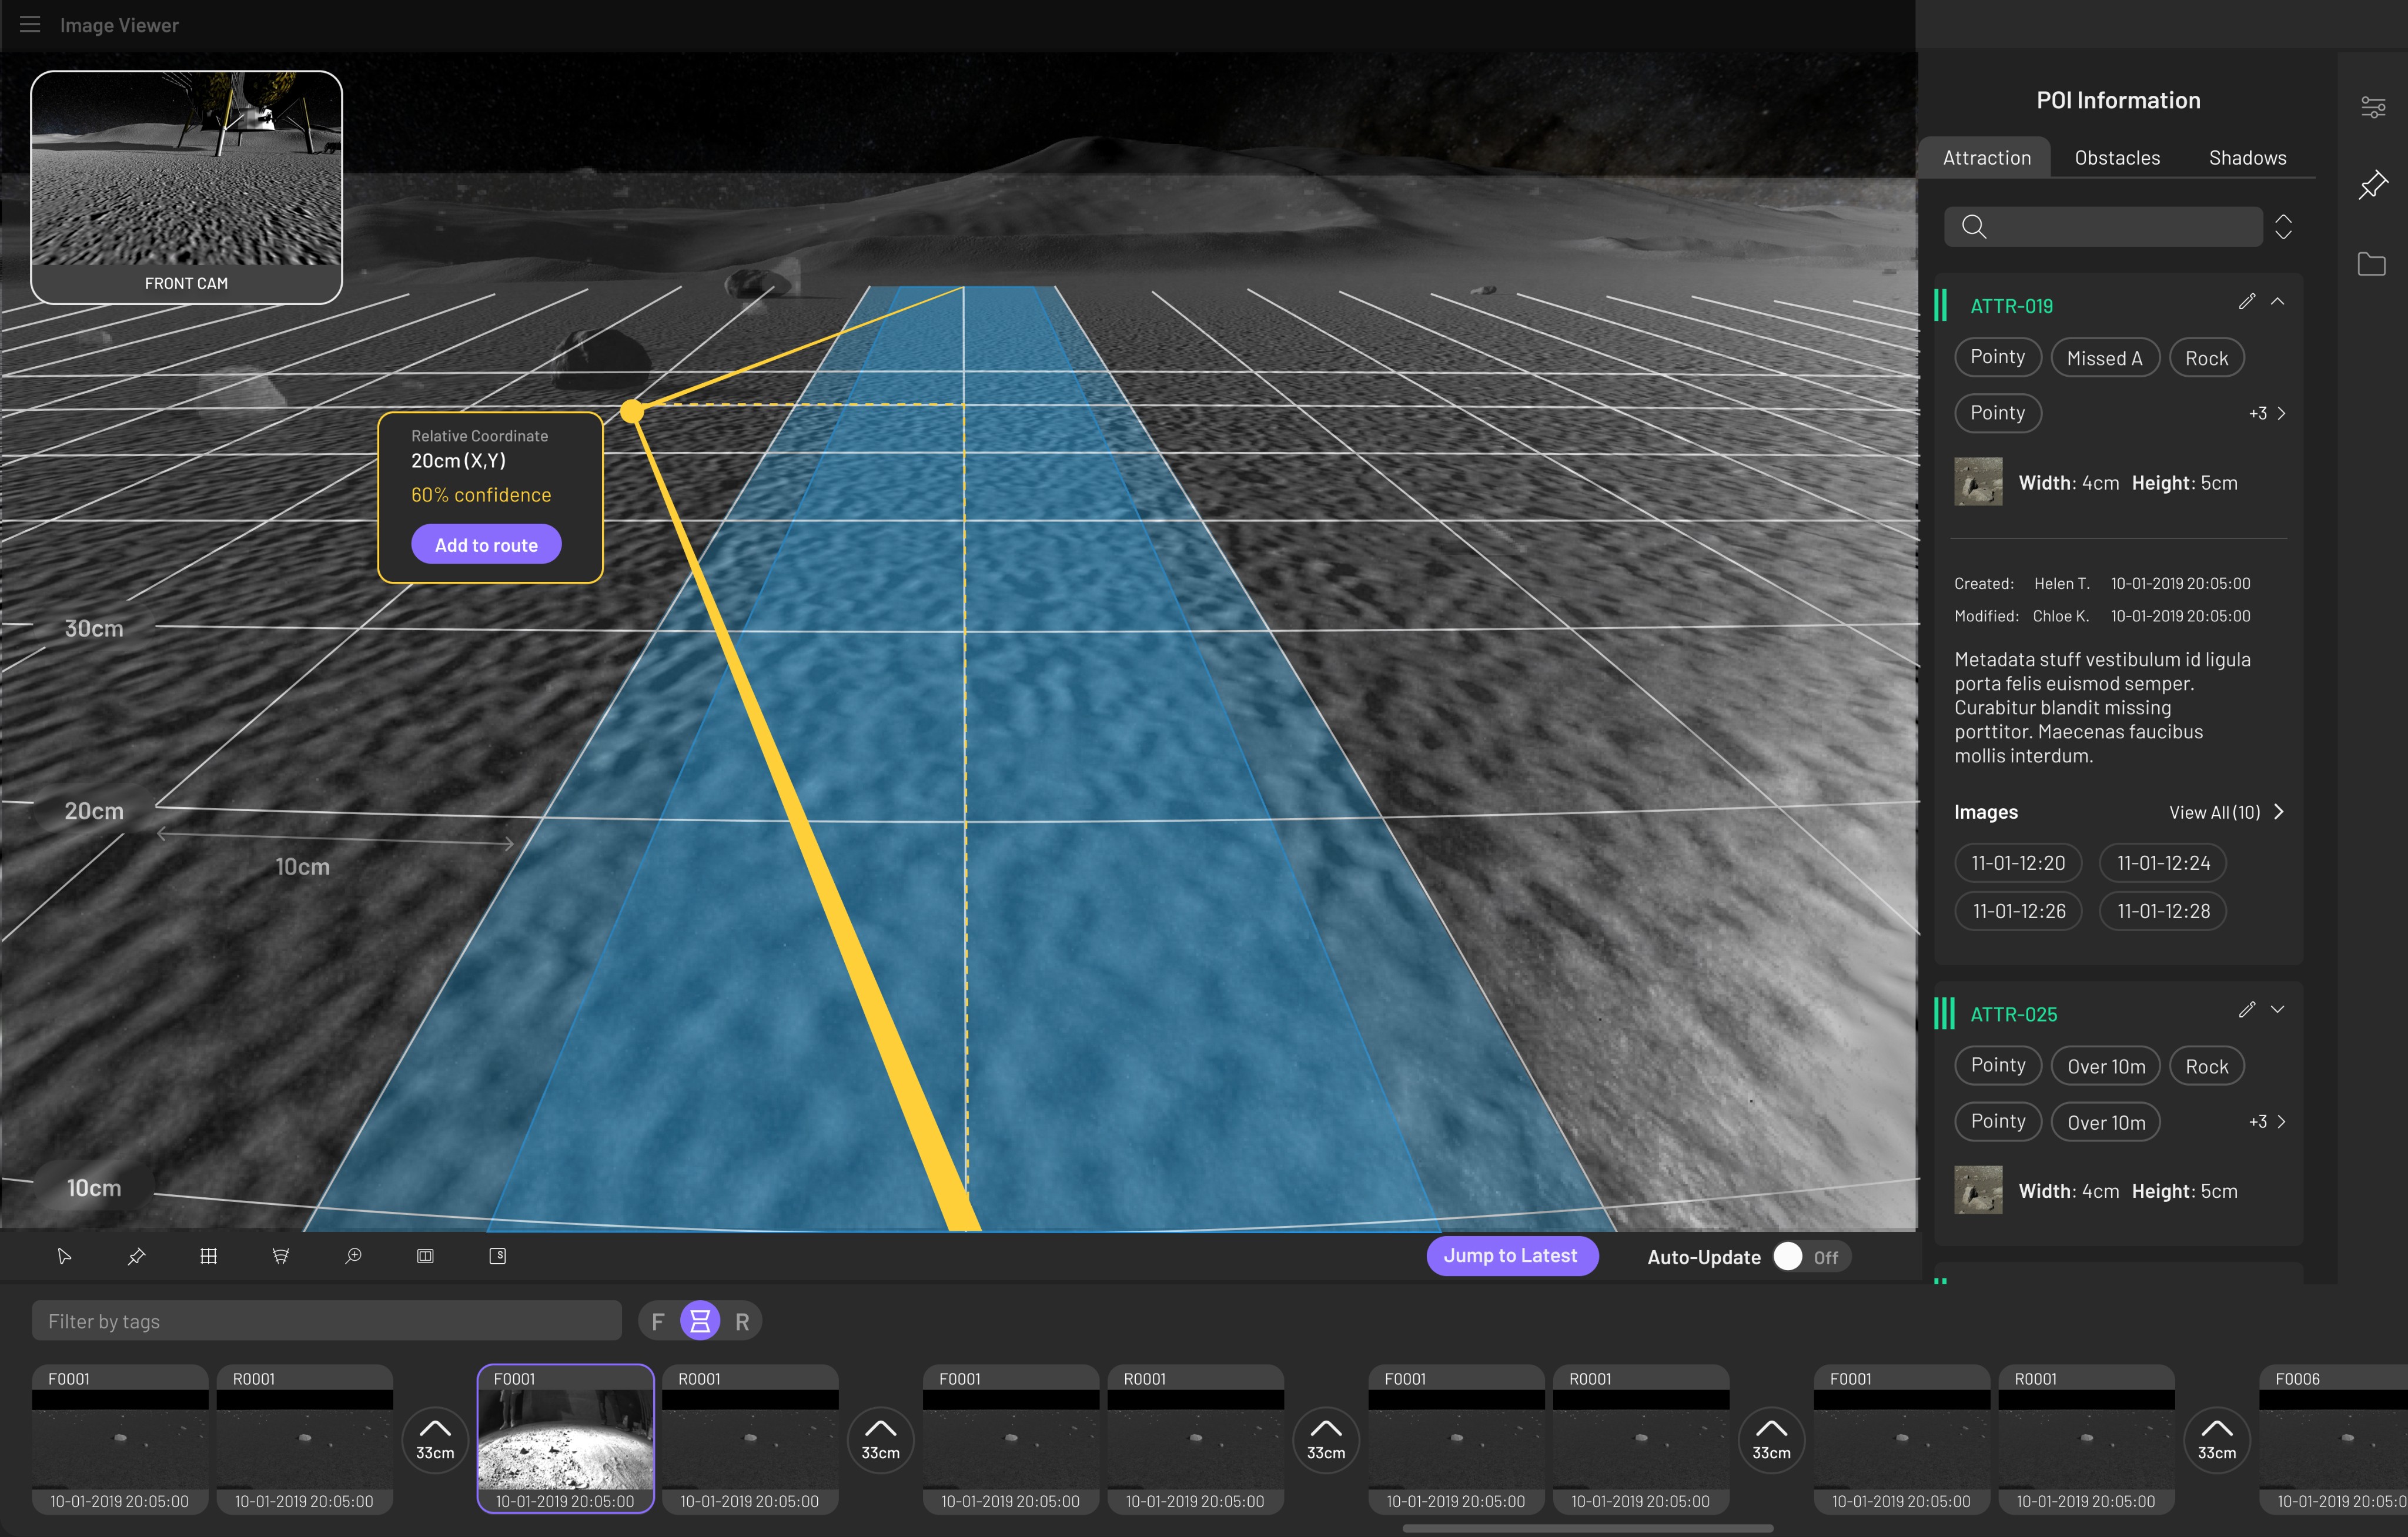This screenshot has width=2408, height=1537.
Task: Click the folder icon in right sidebar
Action: click(x=2371, y=264)
